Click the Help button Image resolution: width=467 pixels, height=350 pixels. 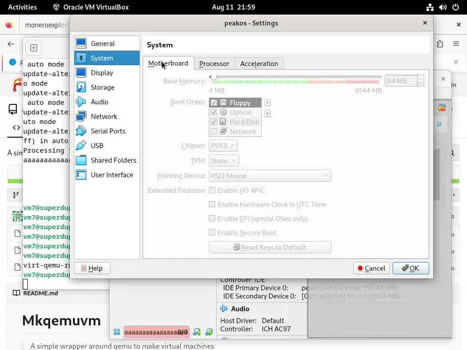92,268
